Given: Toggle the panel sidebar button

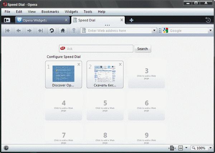Looking at the screenshot, I should coord(7,20).
